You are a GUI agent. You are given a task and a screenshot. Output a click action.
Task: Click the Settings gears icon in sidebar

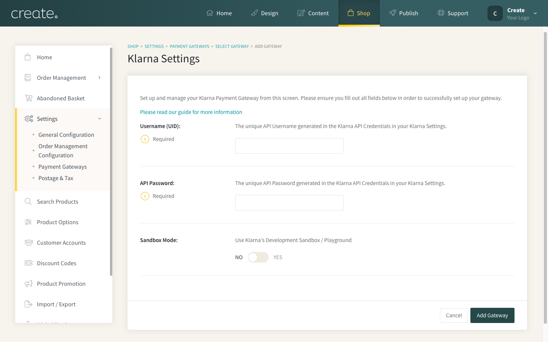[29, 119]
